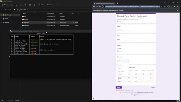Switch to the Upwork Form Demo tab
Viewport: 181px width, 102px height.
tap(104, 3)
